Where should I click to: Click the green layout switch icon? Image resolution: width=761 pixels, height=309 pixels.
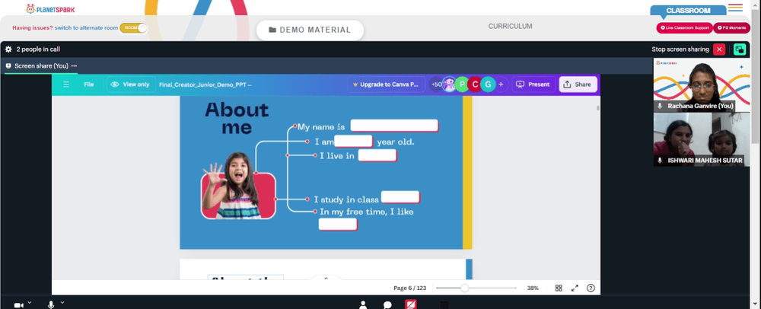(x=740, y=49)
